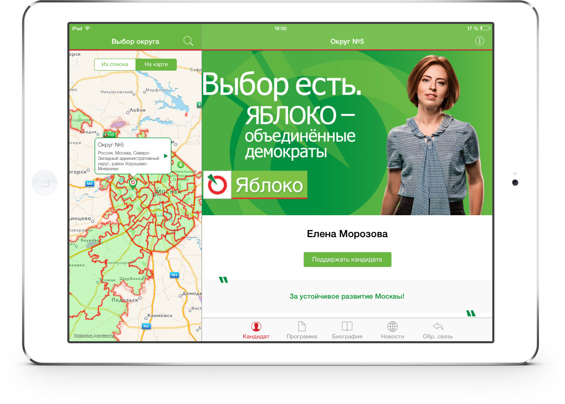Screen dimensions: 565x404
Task: Open the Новости tab
Action: click(x=392, y=330)
